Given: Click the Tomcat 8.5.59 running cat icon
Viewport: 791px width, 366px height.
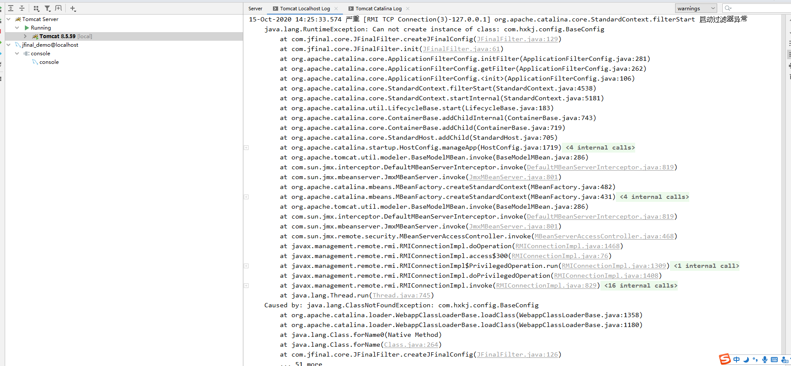Looking at the screenshot, I should point(35,36).
